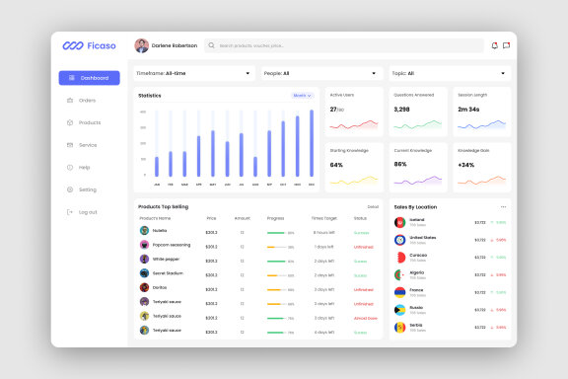Click the Price column header
The image size is (568, 379).
click(211, 218)
